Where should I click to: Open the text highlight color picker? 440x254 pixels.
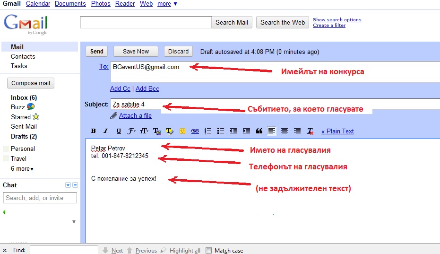[169, 131]
